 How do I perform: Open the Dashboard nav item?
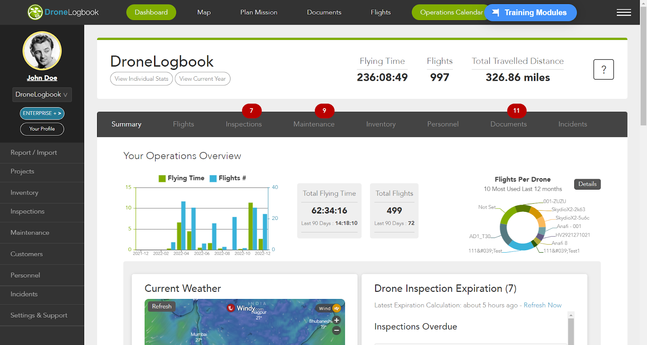(x=151, y=12)
